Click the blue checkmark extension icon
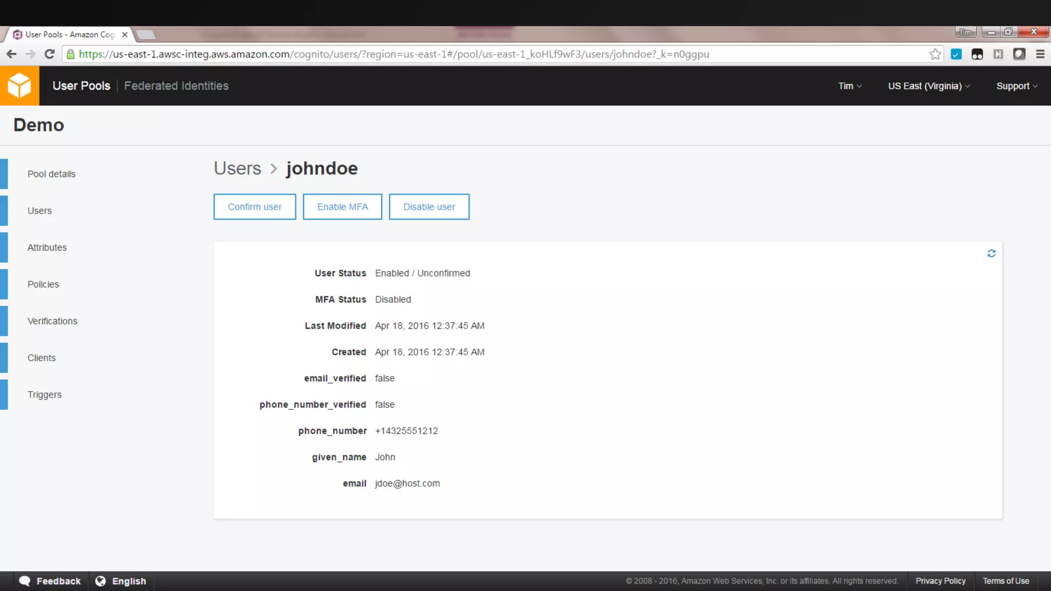 (956, 54)
